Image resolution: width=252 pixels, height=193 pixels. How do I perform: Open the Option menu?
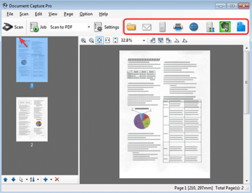tap(86, 14)
